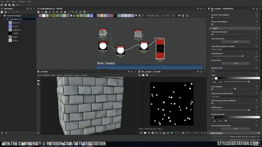Screen dimensions: 262x147
Task: Click the sRGB button under Background Color
Action: [214, 121]
